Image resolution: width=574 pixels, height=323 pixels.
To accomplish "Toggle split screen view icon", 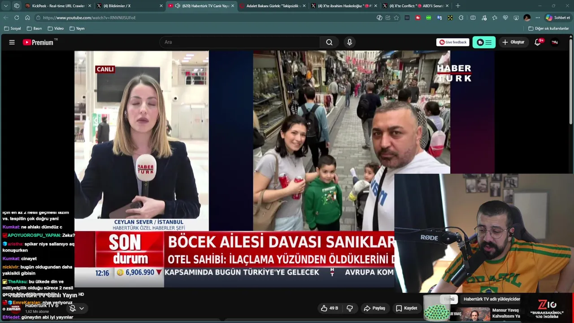I will pos(473,17).
